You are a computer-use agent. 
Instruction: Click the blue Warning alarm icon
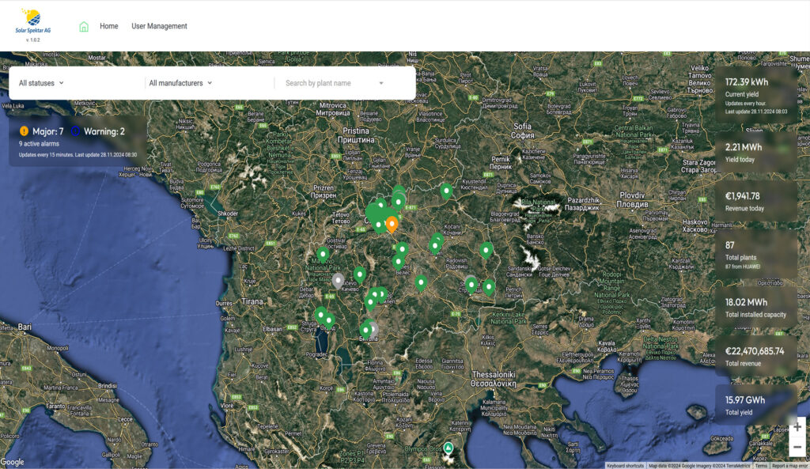(76, 131)
